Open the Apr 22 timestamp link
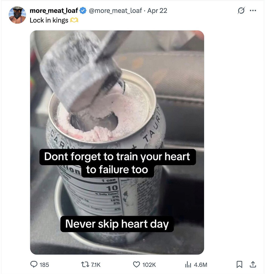 tap(157, 11)
